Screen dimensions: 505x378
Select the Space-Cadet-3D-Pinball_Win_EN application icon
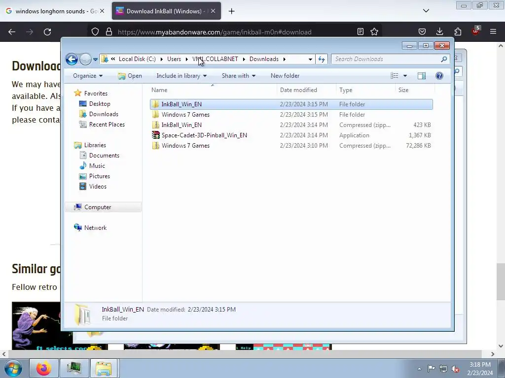point(155,135)
